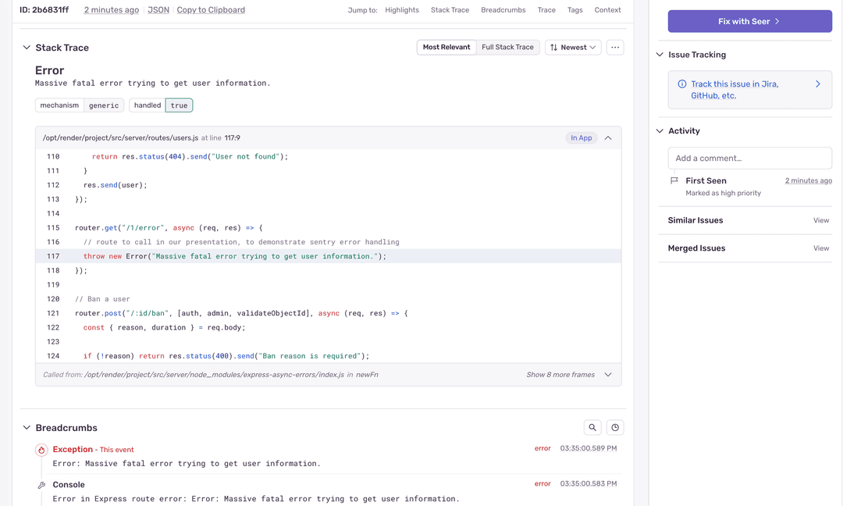Collapse the users.js frame using its caret

pyautogui.click(x=606, y=137)
